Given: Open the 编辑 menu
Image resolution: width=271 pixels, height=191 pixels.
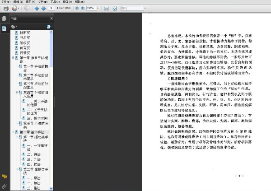Looking at the screenshot, I should pyautogui.click(x=18, y=2).
